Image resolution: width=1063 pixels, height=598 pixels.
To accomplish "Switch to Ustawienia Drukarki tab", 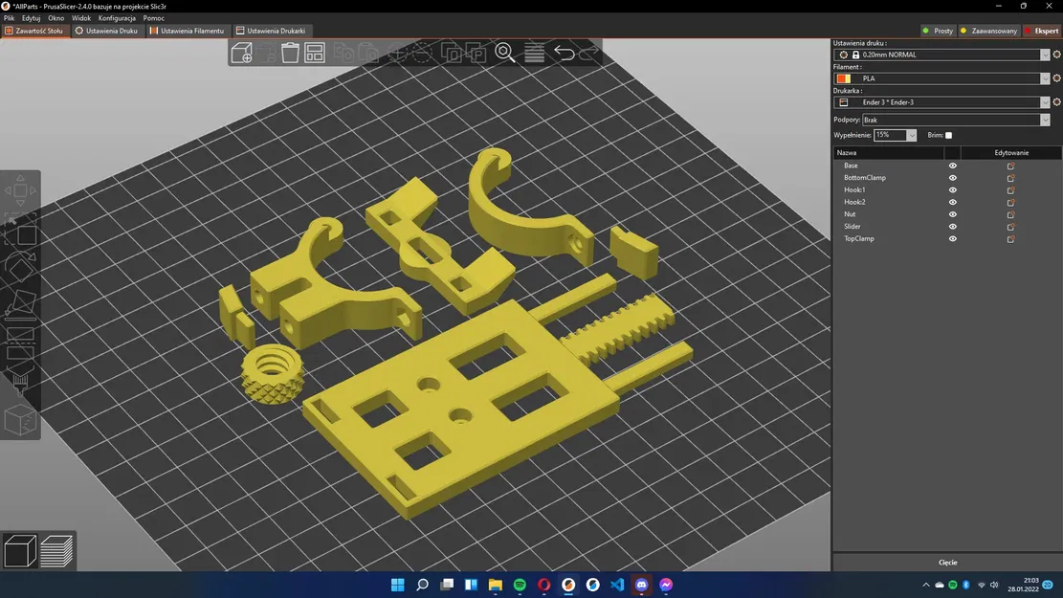I will point(271,31).
